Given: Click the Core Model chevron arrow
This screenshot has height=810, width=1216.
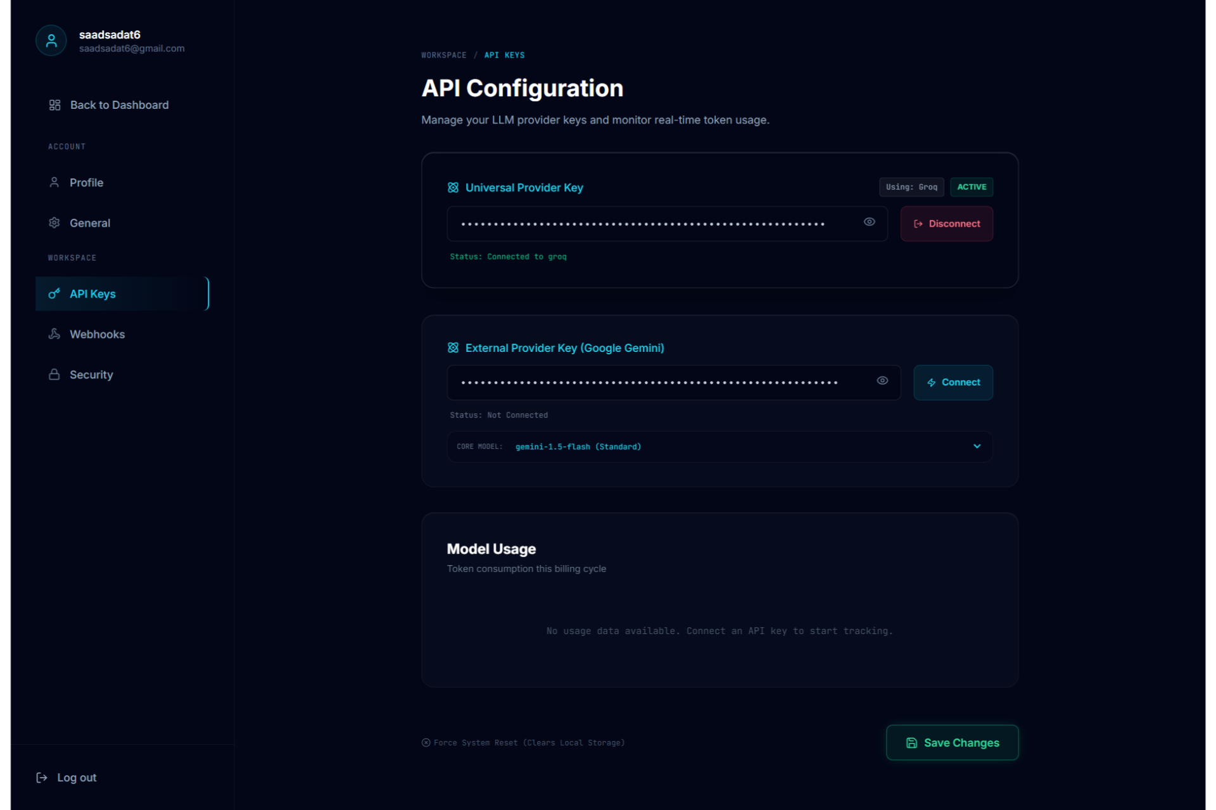Looking at the screenshot, I should click(x=977, y=447).
